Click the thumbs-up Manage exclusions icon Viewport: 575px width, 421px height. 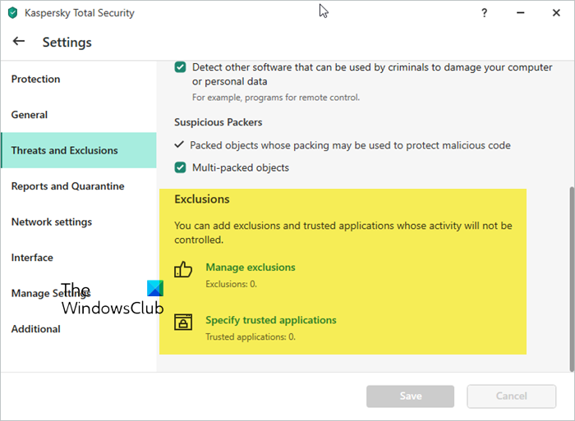183,269
